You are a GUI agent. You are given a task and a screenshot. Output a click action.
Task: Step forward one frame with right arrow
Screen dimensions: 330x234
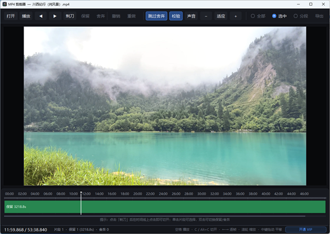(55, 16)
